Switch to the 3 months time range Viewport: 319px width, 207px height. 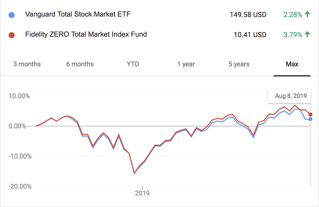27,64
